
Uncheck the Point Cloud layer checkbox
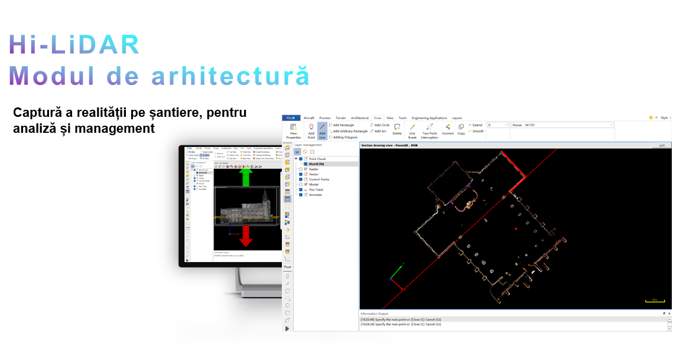(x=301, y=159)
